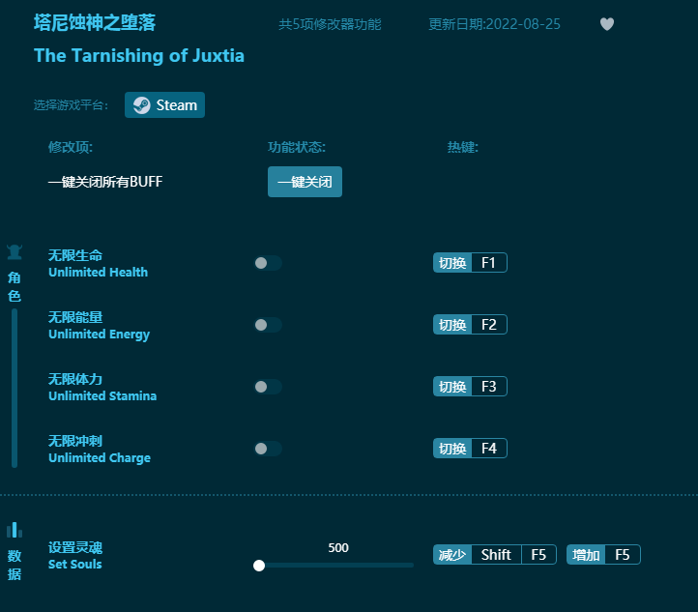698x612 pixels.
Task: Click the Chinese title 塔尼蚀神之堕落
Action: pyautogui.click(x=95, y=22)
